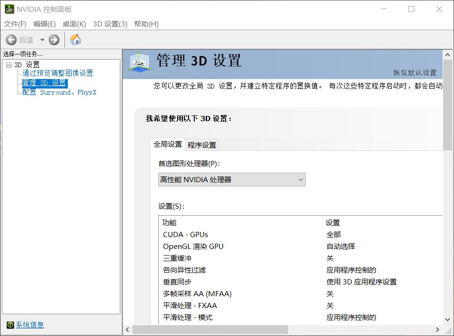Click the 全部 value for CUDA

334,235
